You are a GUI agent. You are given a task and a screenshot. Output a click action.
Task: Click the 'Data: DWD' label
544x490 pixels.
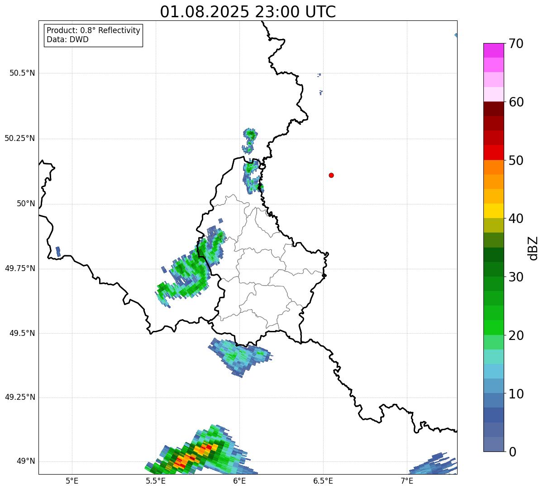pyautogui.click(x=67, y=39)
